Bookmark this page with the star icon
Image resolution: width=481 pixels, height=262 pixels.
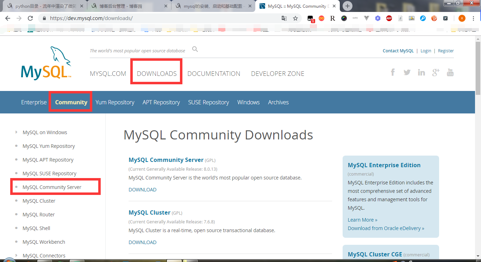pyautogui.click(x=295, y=18)
